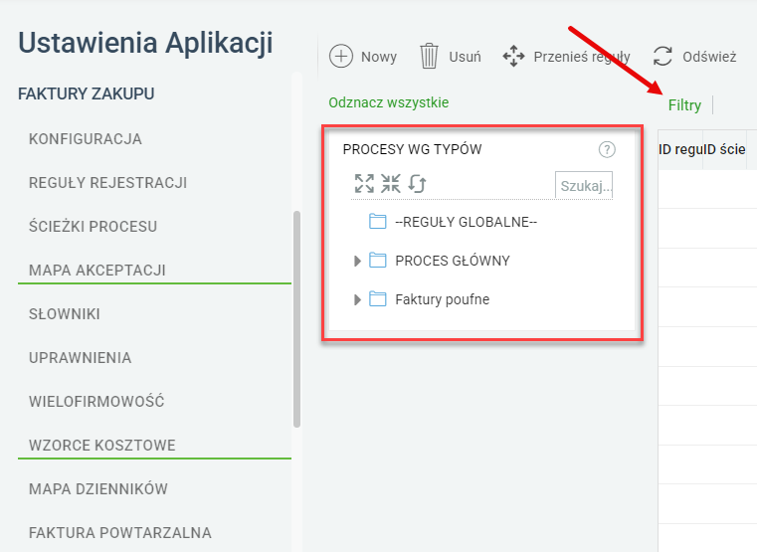757x552 pixels.
Task: Select --REGUŁY GLOBALNE-- in the tree
Action: [466, 222]
